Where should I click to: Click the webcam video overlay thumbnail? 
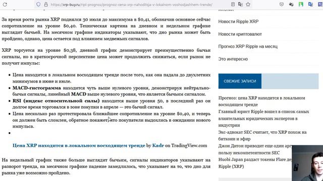tap(307, 163)
